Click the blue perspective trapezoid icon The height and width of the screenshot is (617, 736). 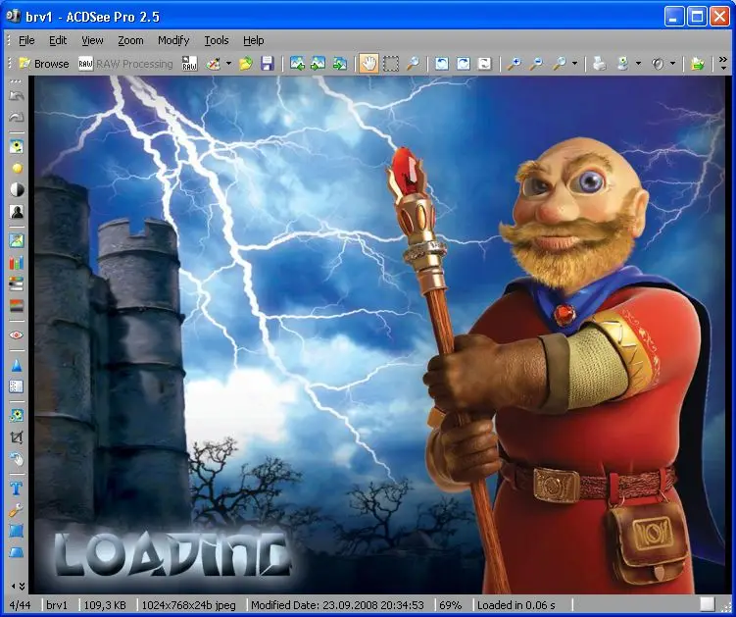tap(17, 552)
